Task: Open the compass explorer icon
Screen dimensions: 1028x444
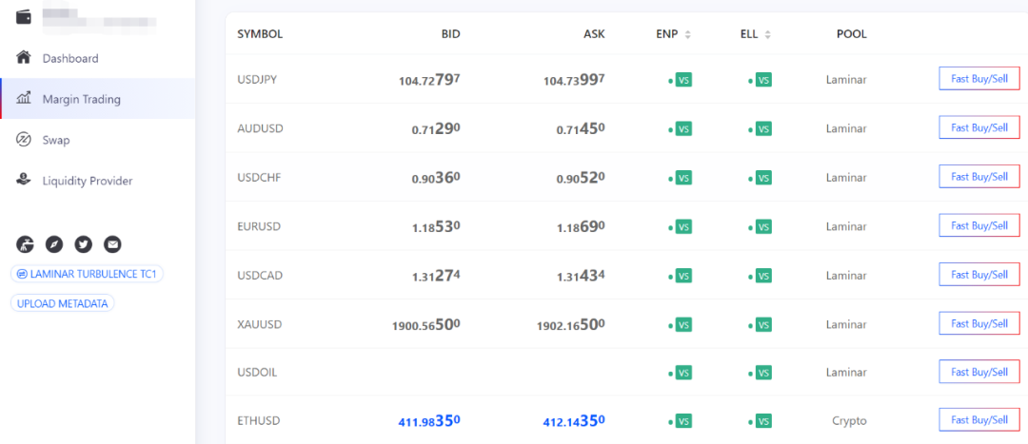Action: [x=54, y=244]
